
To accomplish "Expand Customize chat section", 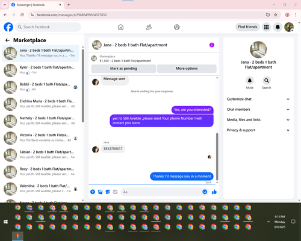I will 258,99.
